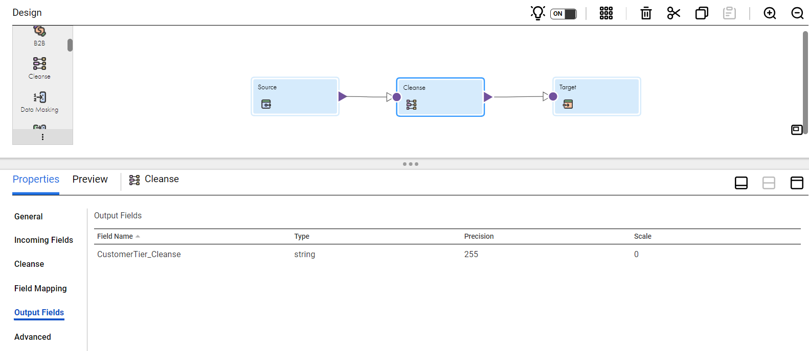This screenshot has height=351, width=809.
Task: Open the Advanced section
Action: coord(33,337)
